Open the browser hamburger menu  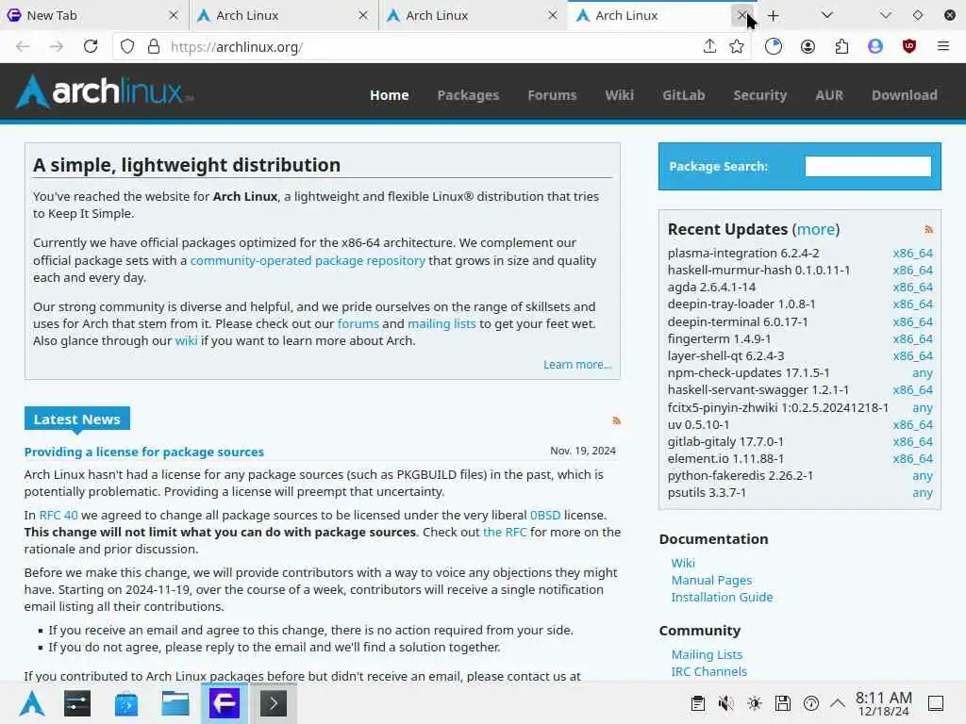point(943,46)
